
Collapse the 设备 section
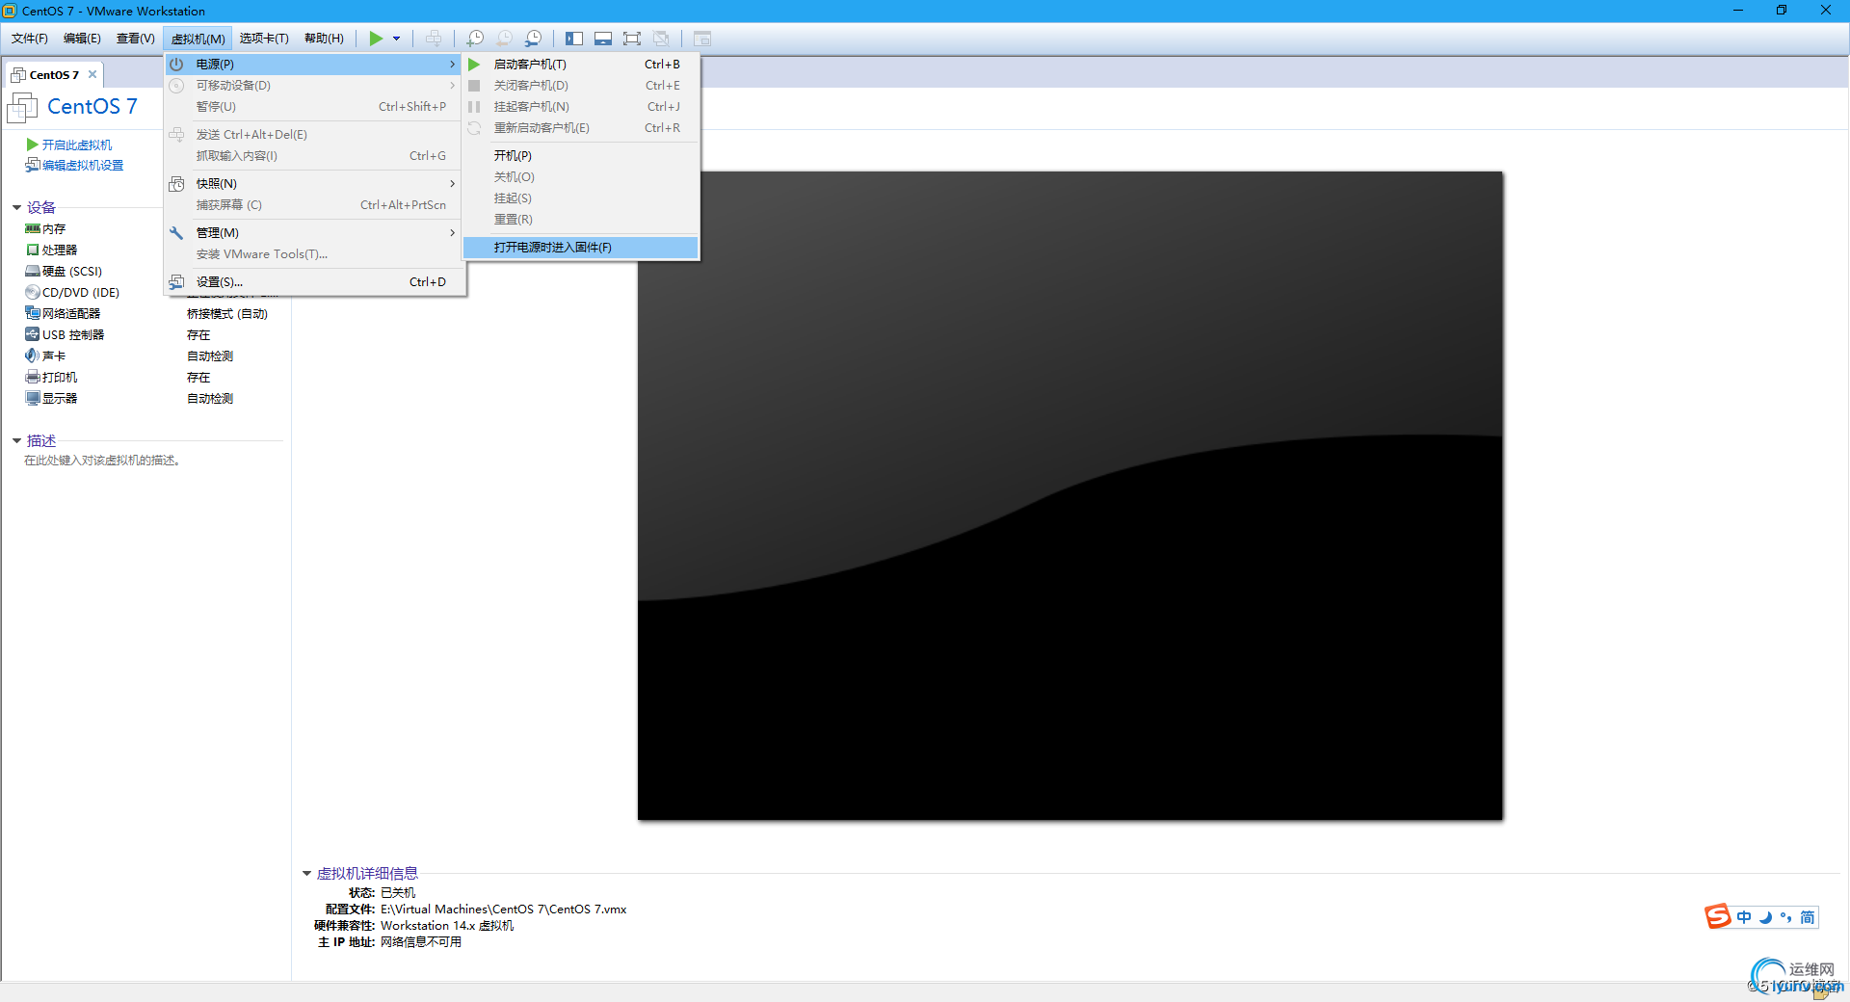tap(16, 207)
